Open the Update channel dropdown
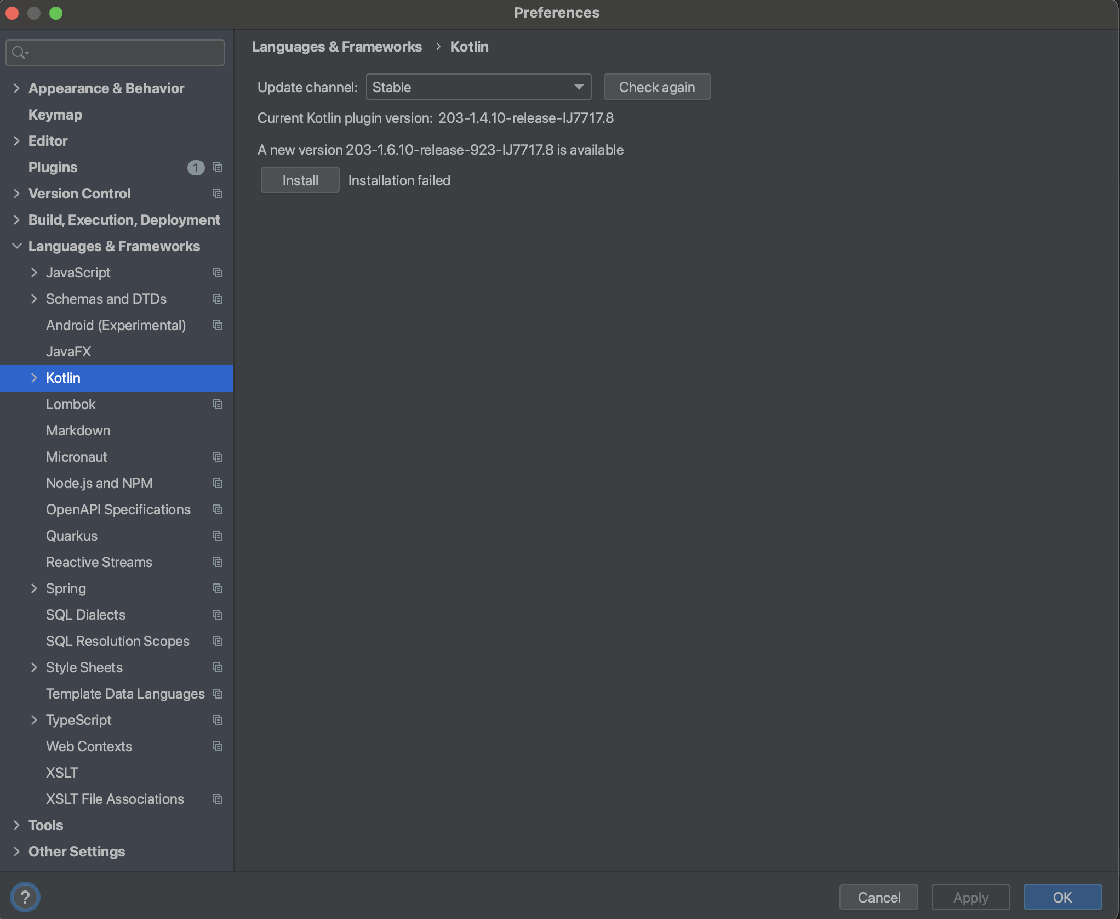The image size is (1120, 919). click(478, 87)
